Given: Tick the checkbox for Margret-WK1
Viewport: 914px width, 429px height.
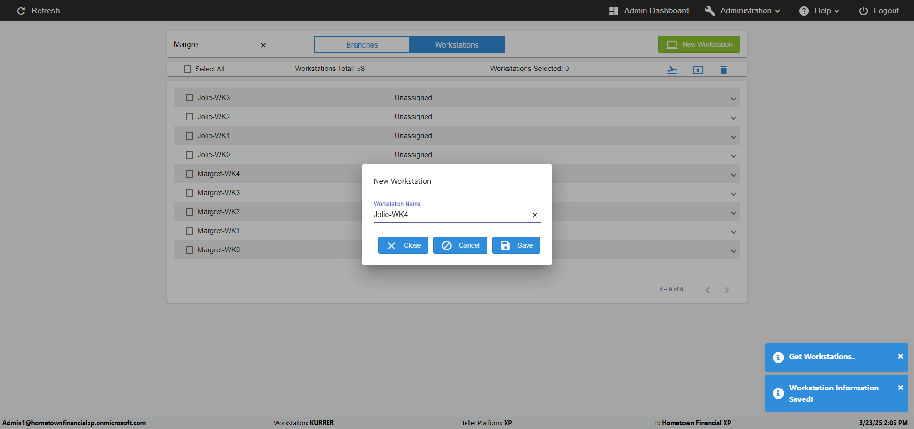Looking at the screenshot, I should (189, 231).
